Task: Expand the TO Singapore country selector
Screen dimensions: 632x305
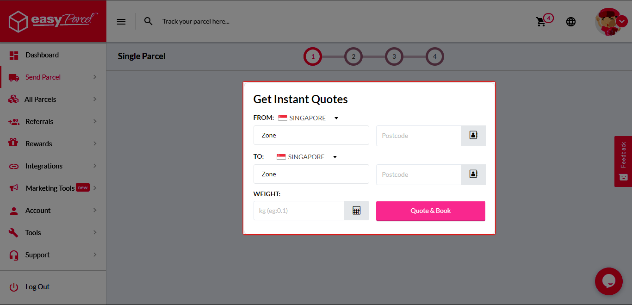Action: click(335, 156)
